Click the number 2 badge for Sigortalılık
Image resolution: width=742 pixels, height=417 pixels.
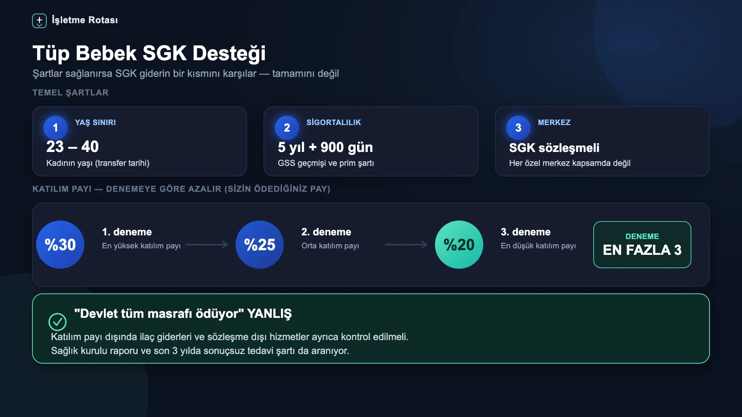(x=287, y=127)
